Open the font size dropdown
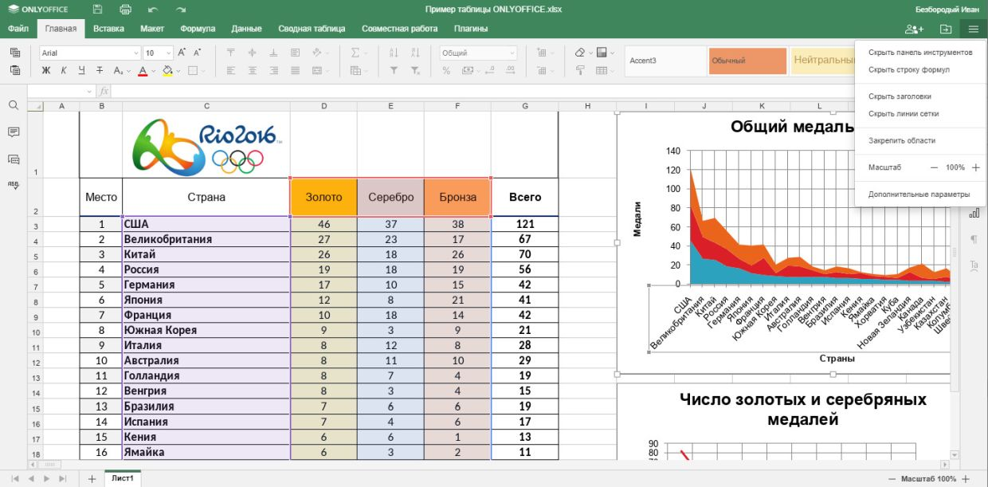The image size is (988, 487). (168, 53)
